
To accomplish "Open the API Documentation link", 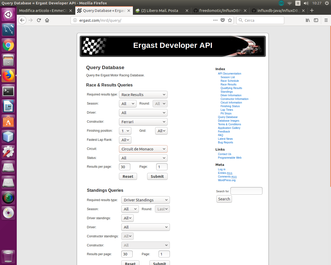I will [x=229, y=74].
